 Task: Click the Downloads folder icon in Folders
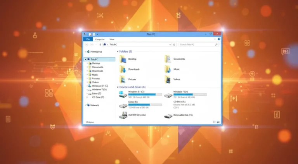pyautogui.click(x=123, y=69)
